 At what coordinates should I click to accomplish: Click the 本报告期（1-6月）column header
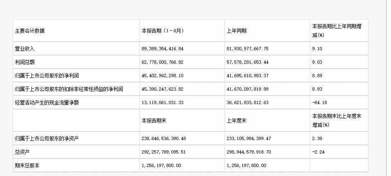point(163,31)
